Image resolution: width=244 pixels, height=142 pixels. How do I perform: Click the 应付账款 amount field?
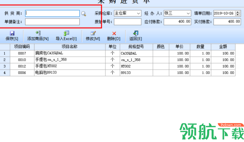click(177, 22)
